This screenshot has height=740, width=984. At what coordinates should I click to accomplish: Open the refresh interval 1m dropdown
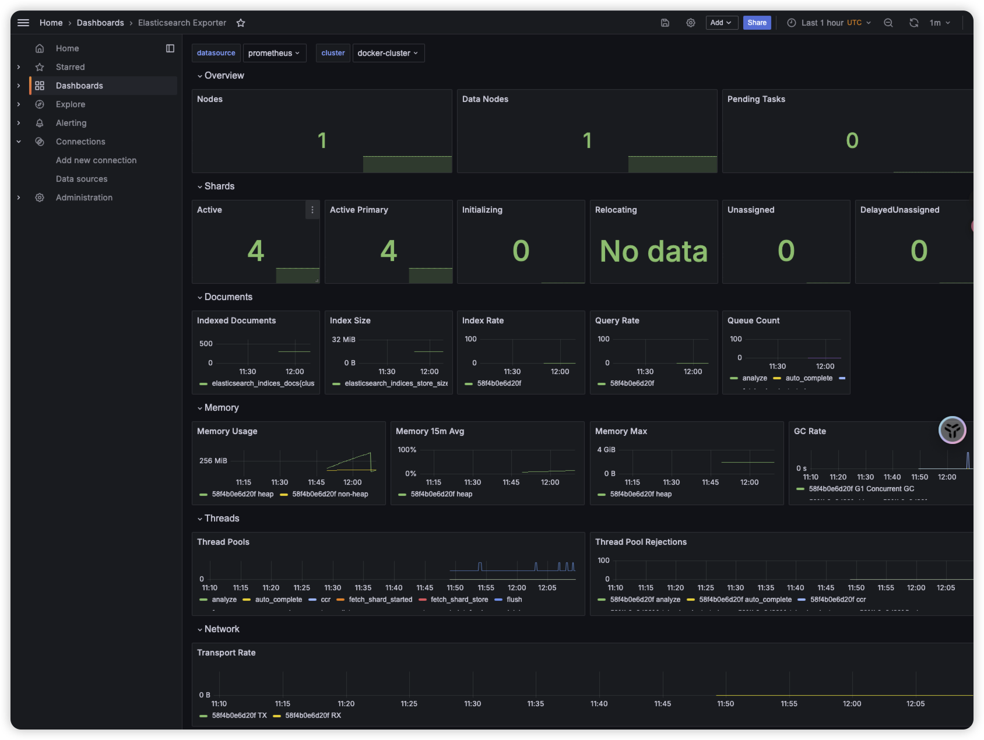pos(940,23)
